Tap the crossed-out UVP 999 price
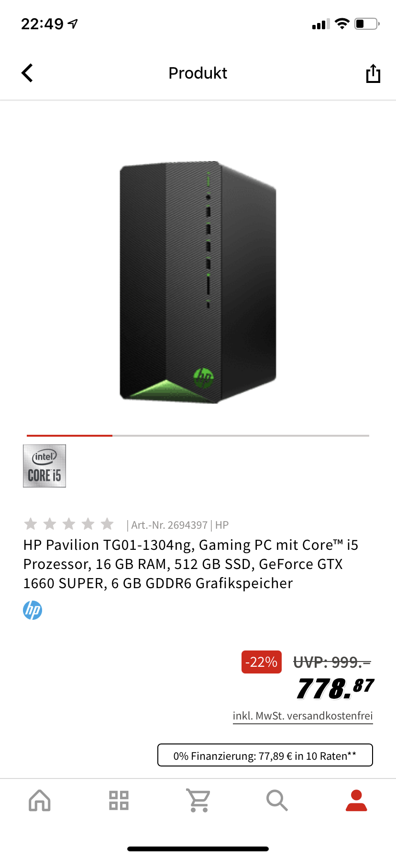The height and width of the screenshot is (859, 396). 332,662
